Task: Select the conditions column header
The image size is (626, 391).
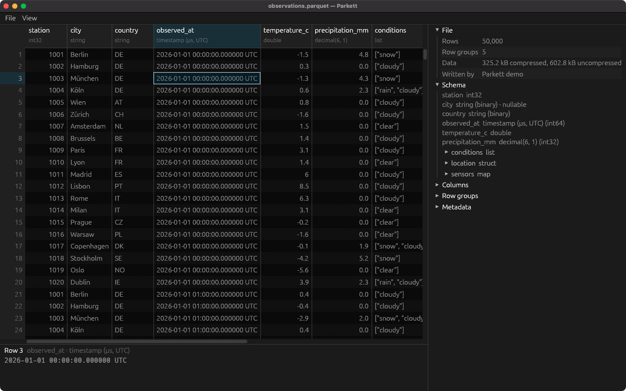Action: click(x=397, y=36)
